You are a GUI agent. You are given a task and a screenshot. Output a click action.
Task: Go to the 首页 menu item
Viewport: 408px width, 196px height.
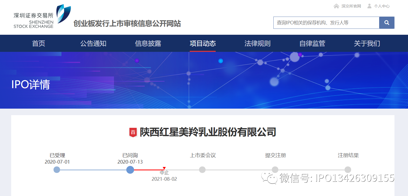(38, 43)
